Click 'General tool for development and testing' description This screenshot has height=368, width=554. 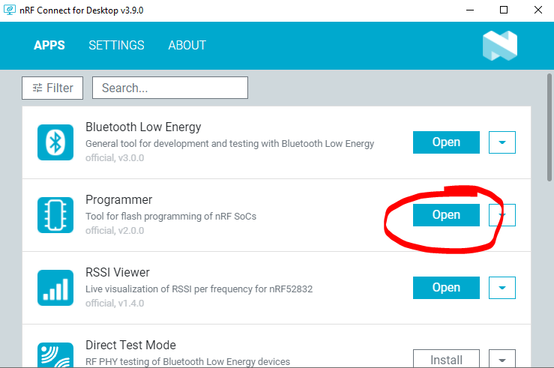pos(229,144)
